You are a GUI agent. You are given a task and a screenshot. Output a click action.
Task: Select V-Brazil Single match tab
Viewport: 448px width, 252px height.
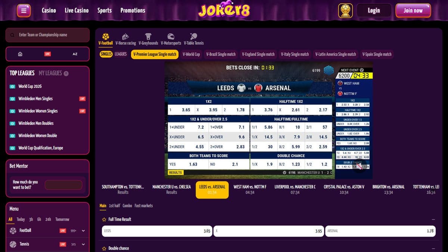tap(221, 54)
